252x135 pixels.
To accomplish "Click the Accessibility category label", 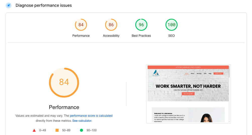I will coord(111,36).
